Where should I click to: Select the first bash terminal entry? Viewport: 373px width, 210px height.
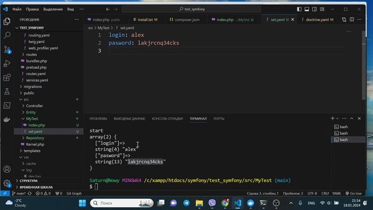click(348, 127)
